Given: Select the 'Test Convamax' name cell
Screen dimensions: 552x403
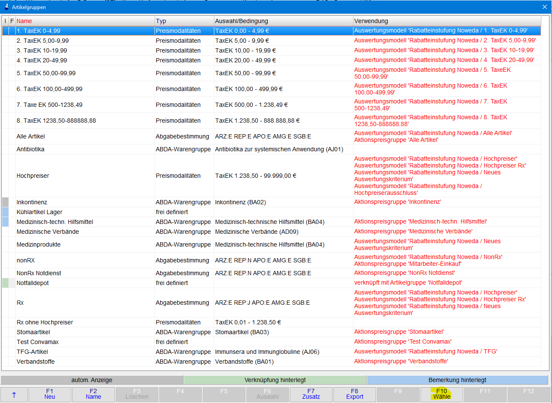Looking at the screenshot, I should coord(85,342).
